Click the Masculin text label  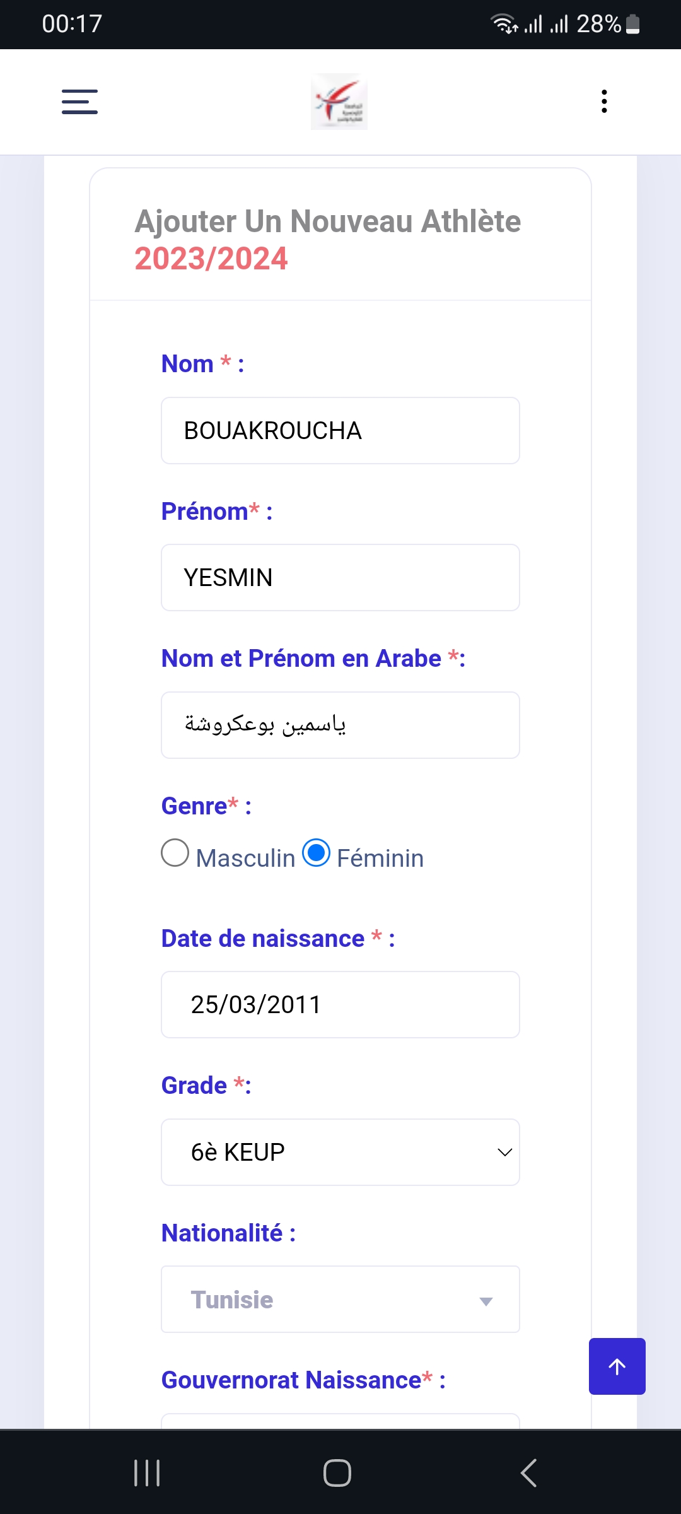tap(245, 858)
